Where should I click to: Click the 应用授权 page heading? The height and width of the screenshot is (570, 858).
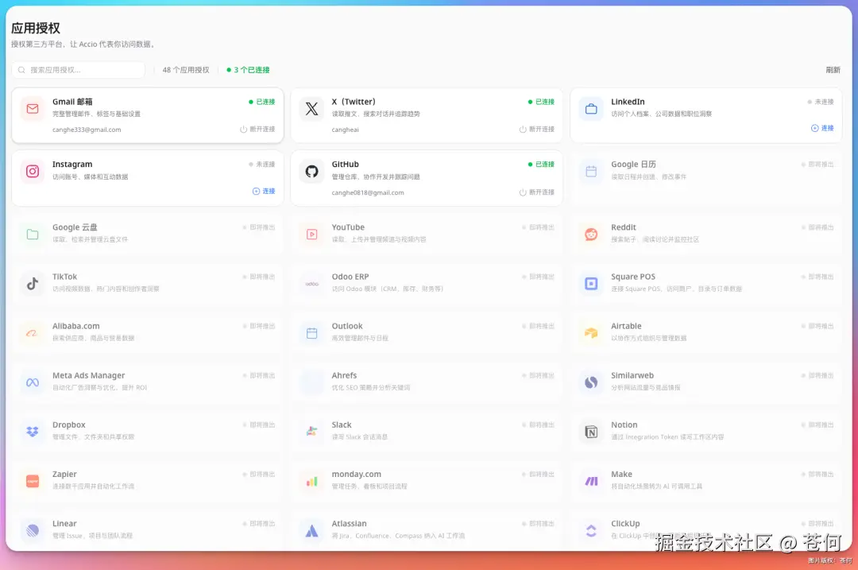(36, 28)
